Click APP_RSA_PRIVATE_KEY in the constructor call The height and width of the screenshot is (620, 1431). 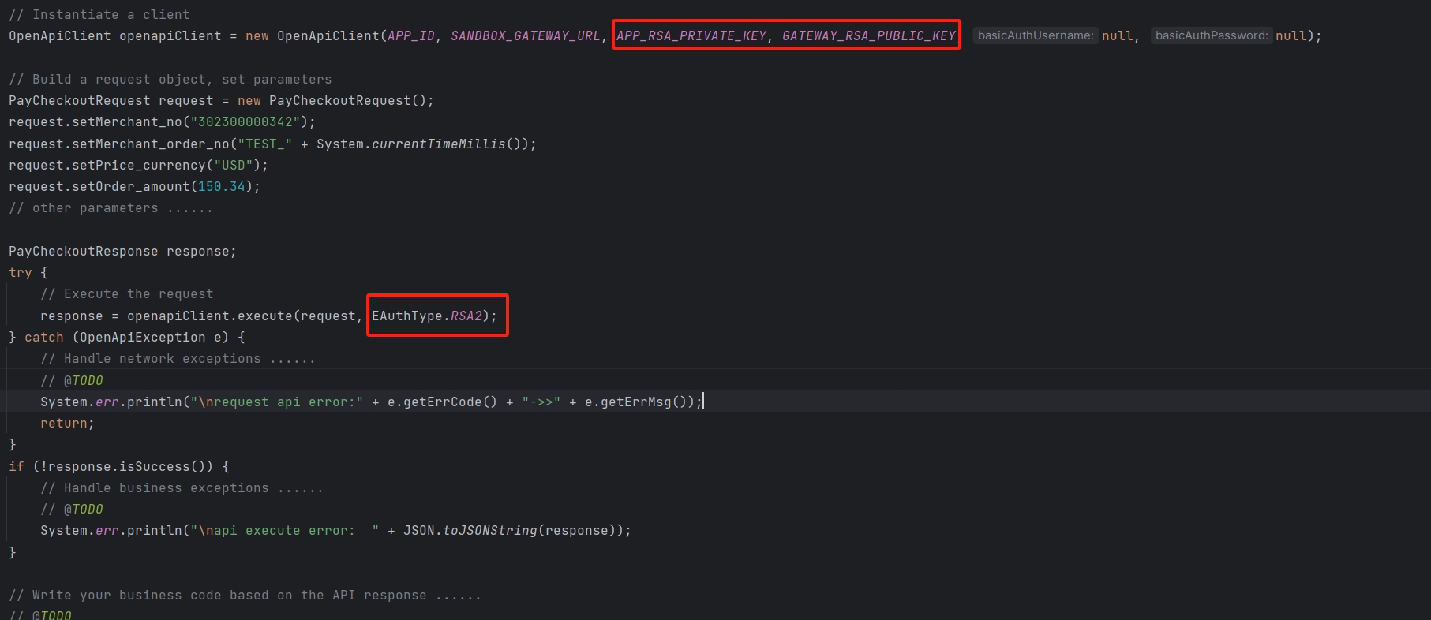click(x=691, y=35)
